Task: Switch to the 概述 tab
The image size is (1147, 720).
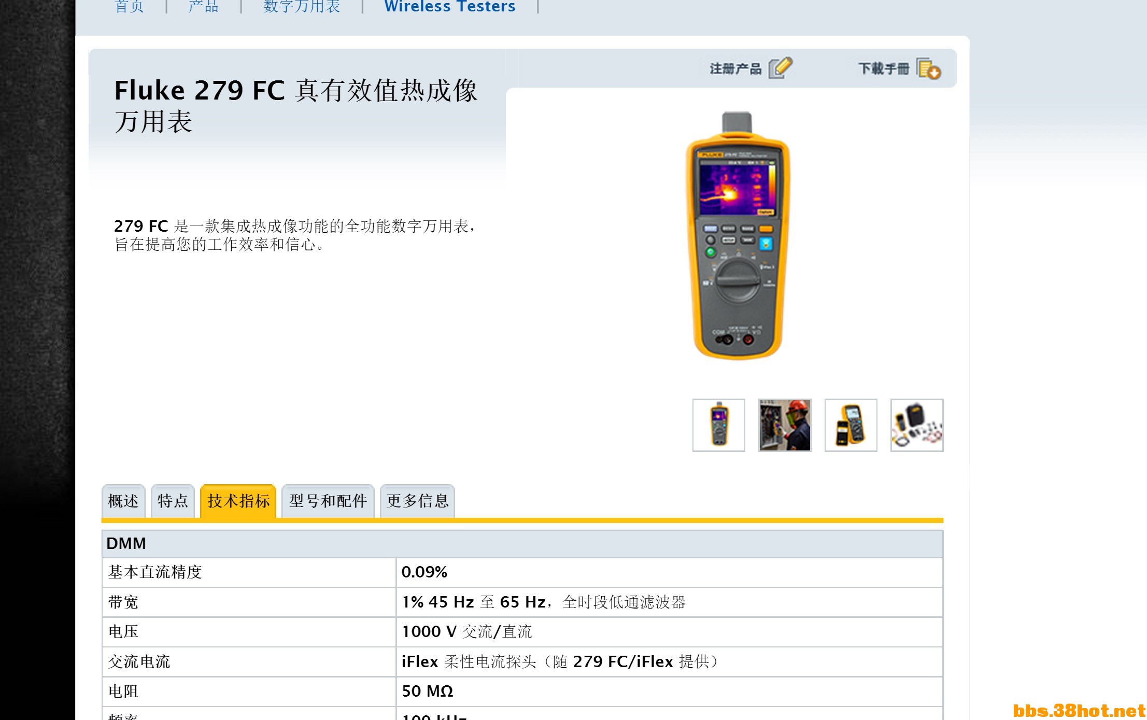Action: (x=123, y=501)
